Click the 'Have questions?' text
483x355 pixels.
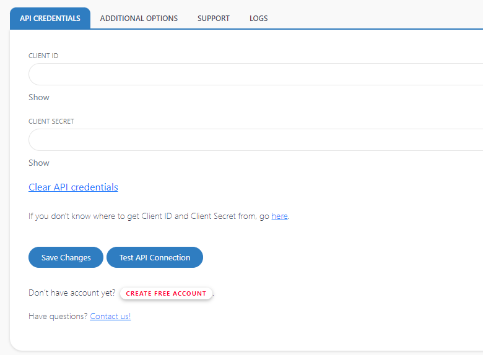click(58, 316)
